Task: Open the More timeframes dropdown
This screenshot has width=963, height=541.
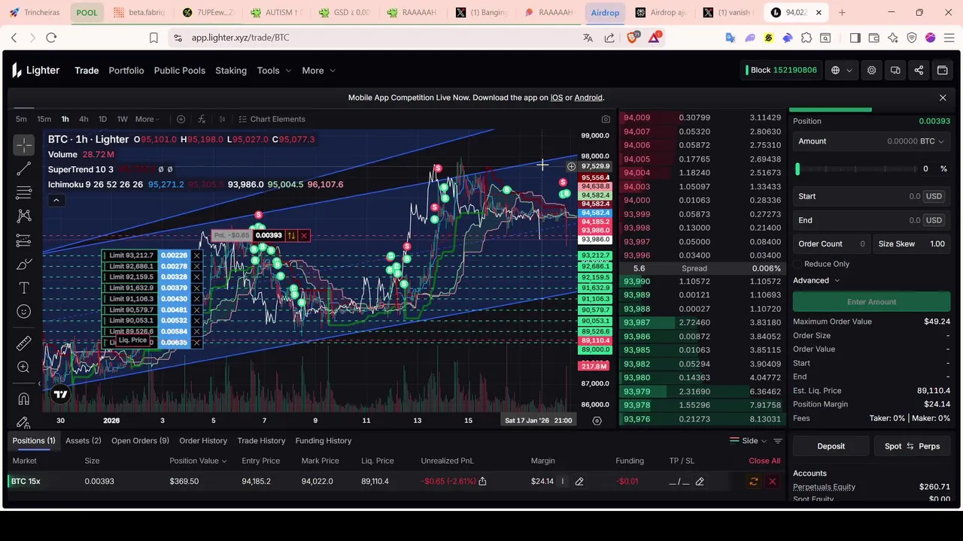Action: point(148,119)
